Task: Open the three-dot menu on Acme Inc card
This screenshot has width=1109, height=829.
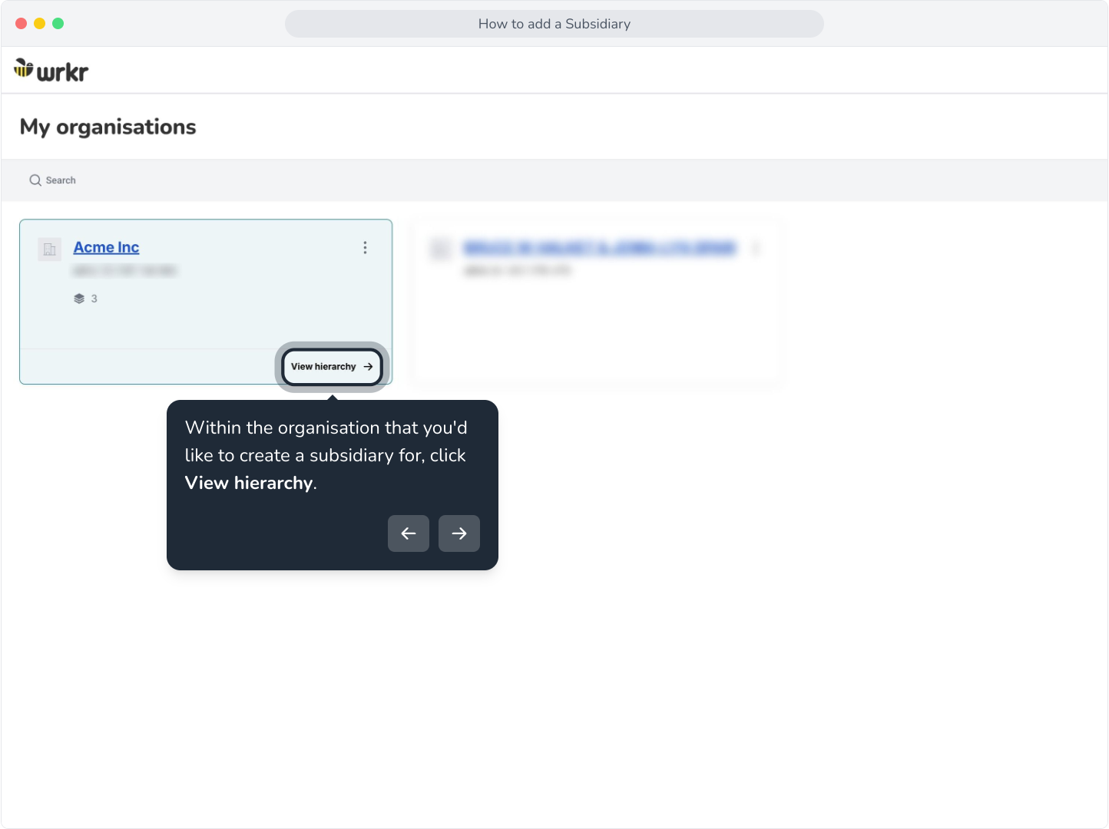Action: click(x=365, y=247)
